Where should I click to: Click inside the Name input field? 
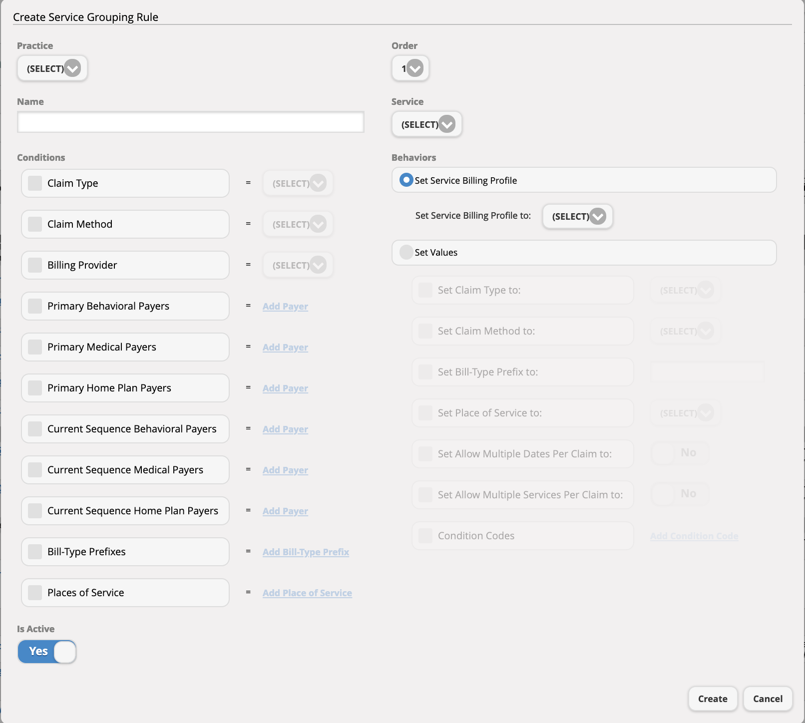[x=190, y=121]
